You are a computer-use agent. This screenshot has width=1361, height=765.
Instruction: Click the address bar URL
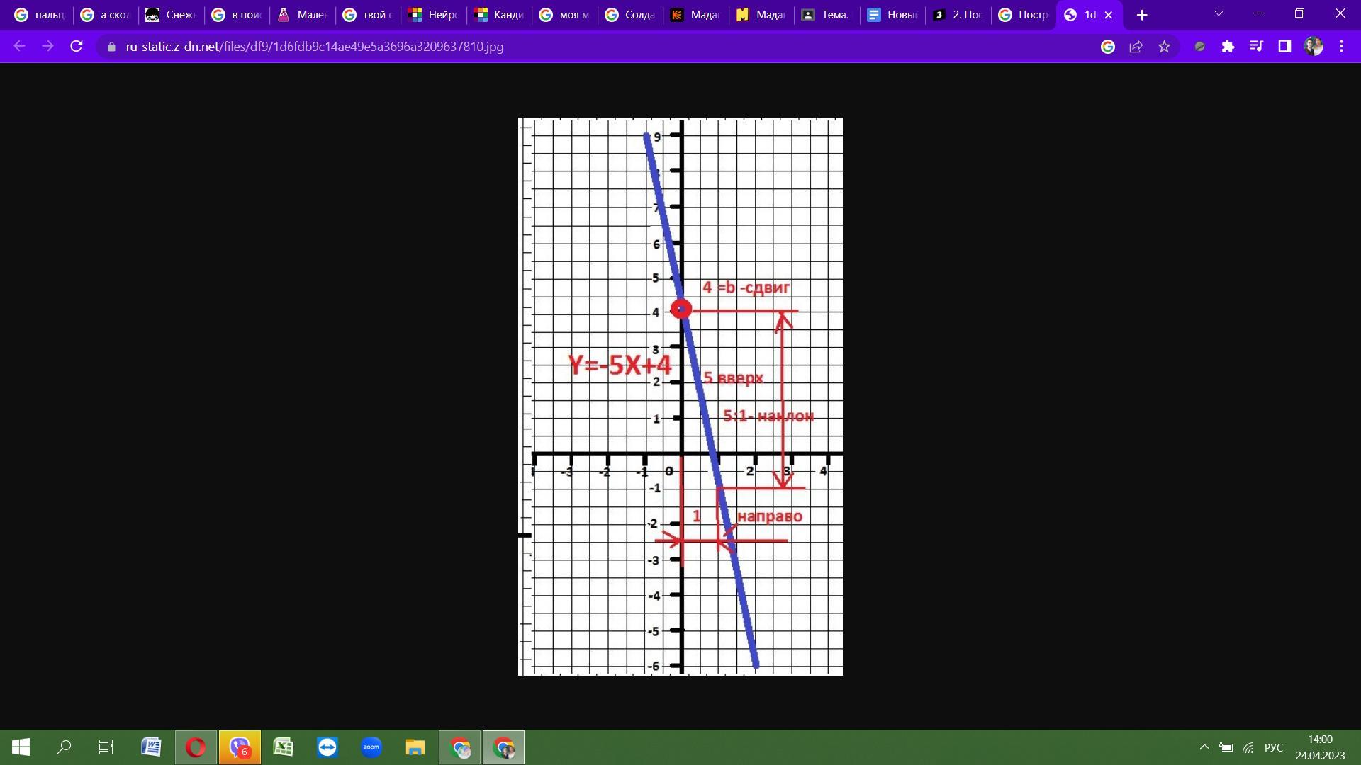click(315, 47)
